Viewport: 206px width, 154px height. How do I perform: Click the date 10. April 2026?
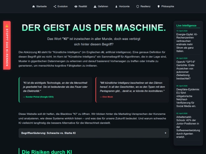coord(182,31)
